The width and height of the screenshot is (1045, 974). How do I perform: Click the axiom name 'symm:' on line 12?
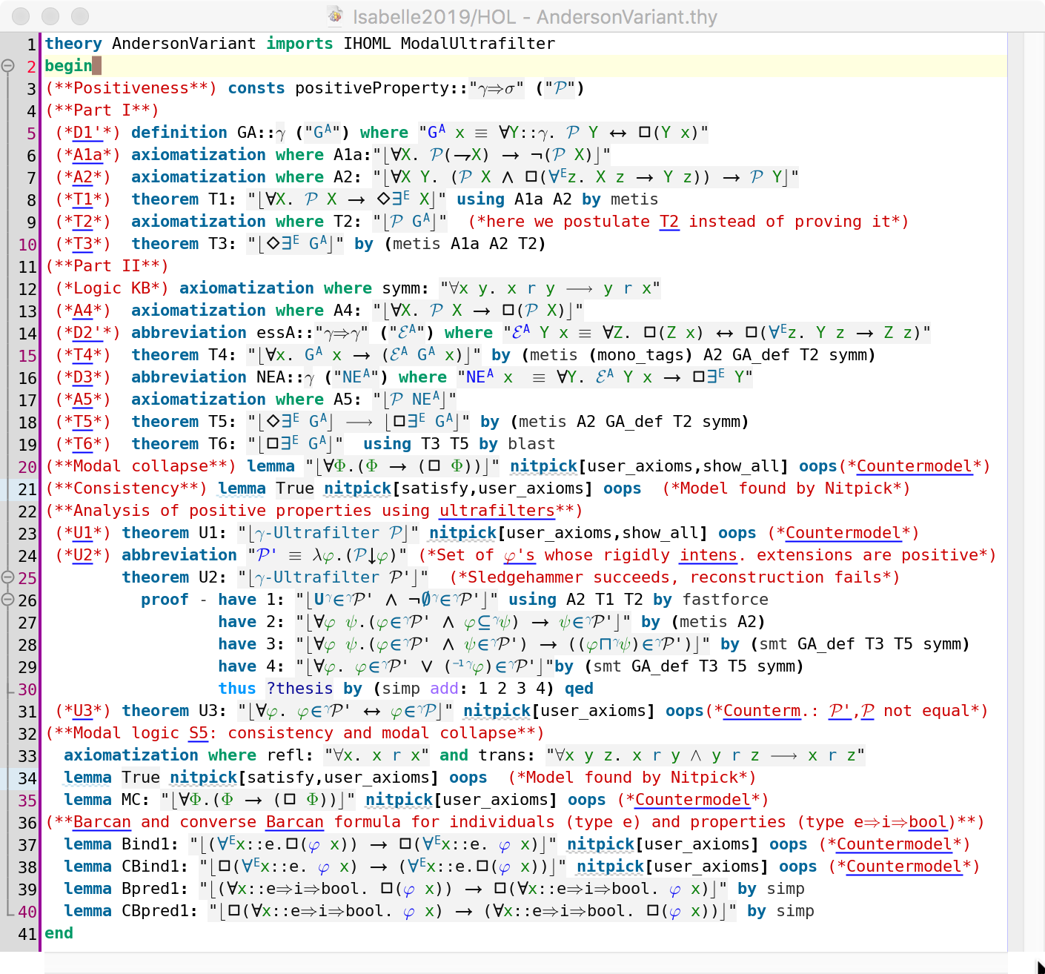tap(405, 288)
